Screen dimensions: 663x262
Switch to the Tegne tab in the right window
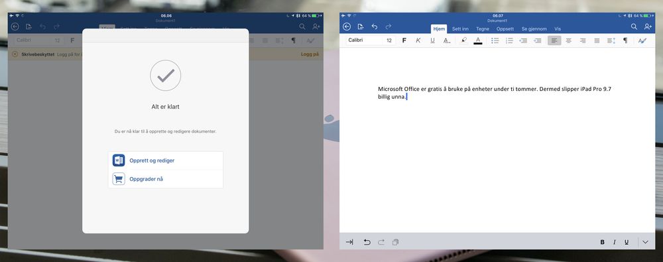point(483,29)
